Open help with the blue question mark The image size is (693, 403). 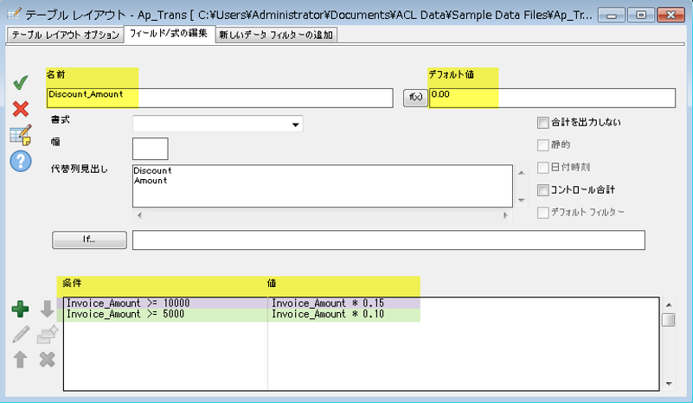click(21, 162)
